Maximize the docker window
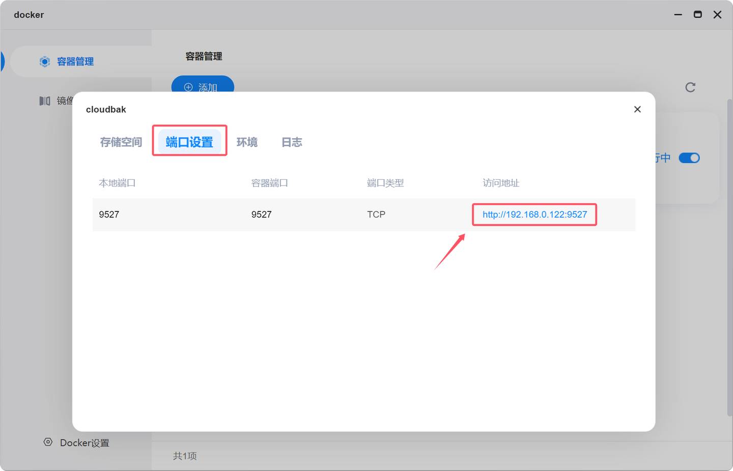 (698, 15)
